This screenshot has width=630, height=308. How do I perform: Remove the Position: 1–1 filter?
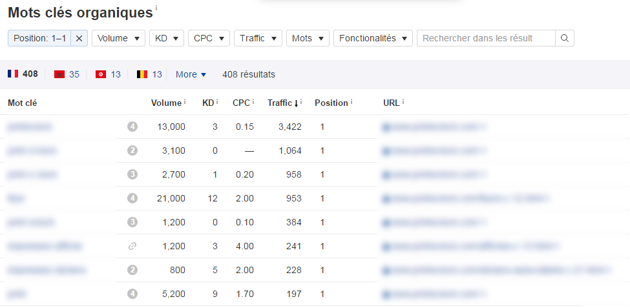[79, 38]
